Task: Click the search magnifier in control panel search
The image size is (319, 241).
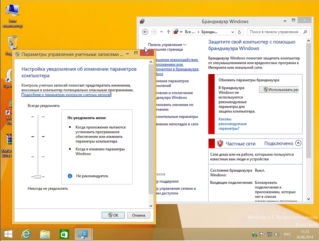Action: click(x=305, y=32)
